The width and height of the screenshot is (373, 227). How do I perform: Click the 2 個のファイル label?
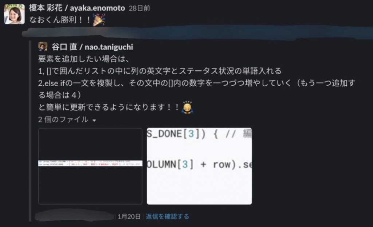[63, 120]
